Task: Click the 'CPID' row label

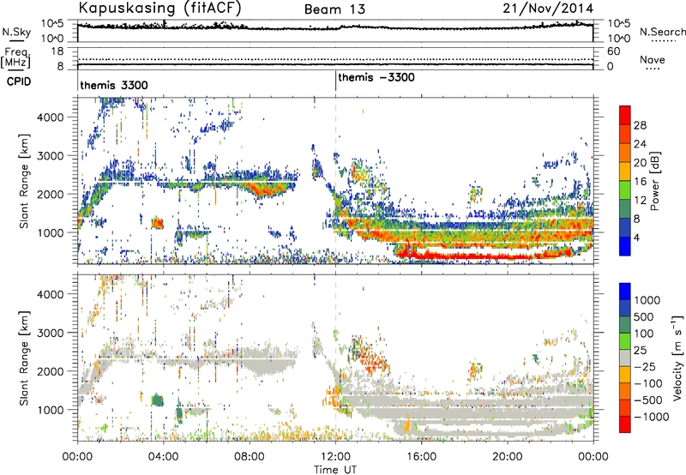Action: pos(19,81)
